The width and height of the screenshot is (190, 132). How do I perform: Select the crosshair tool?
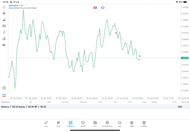[4, 7]
